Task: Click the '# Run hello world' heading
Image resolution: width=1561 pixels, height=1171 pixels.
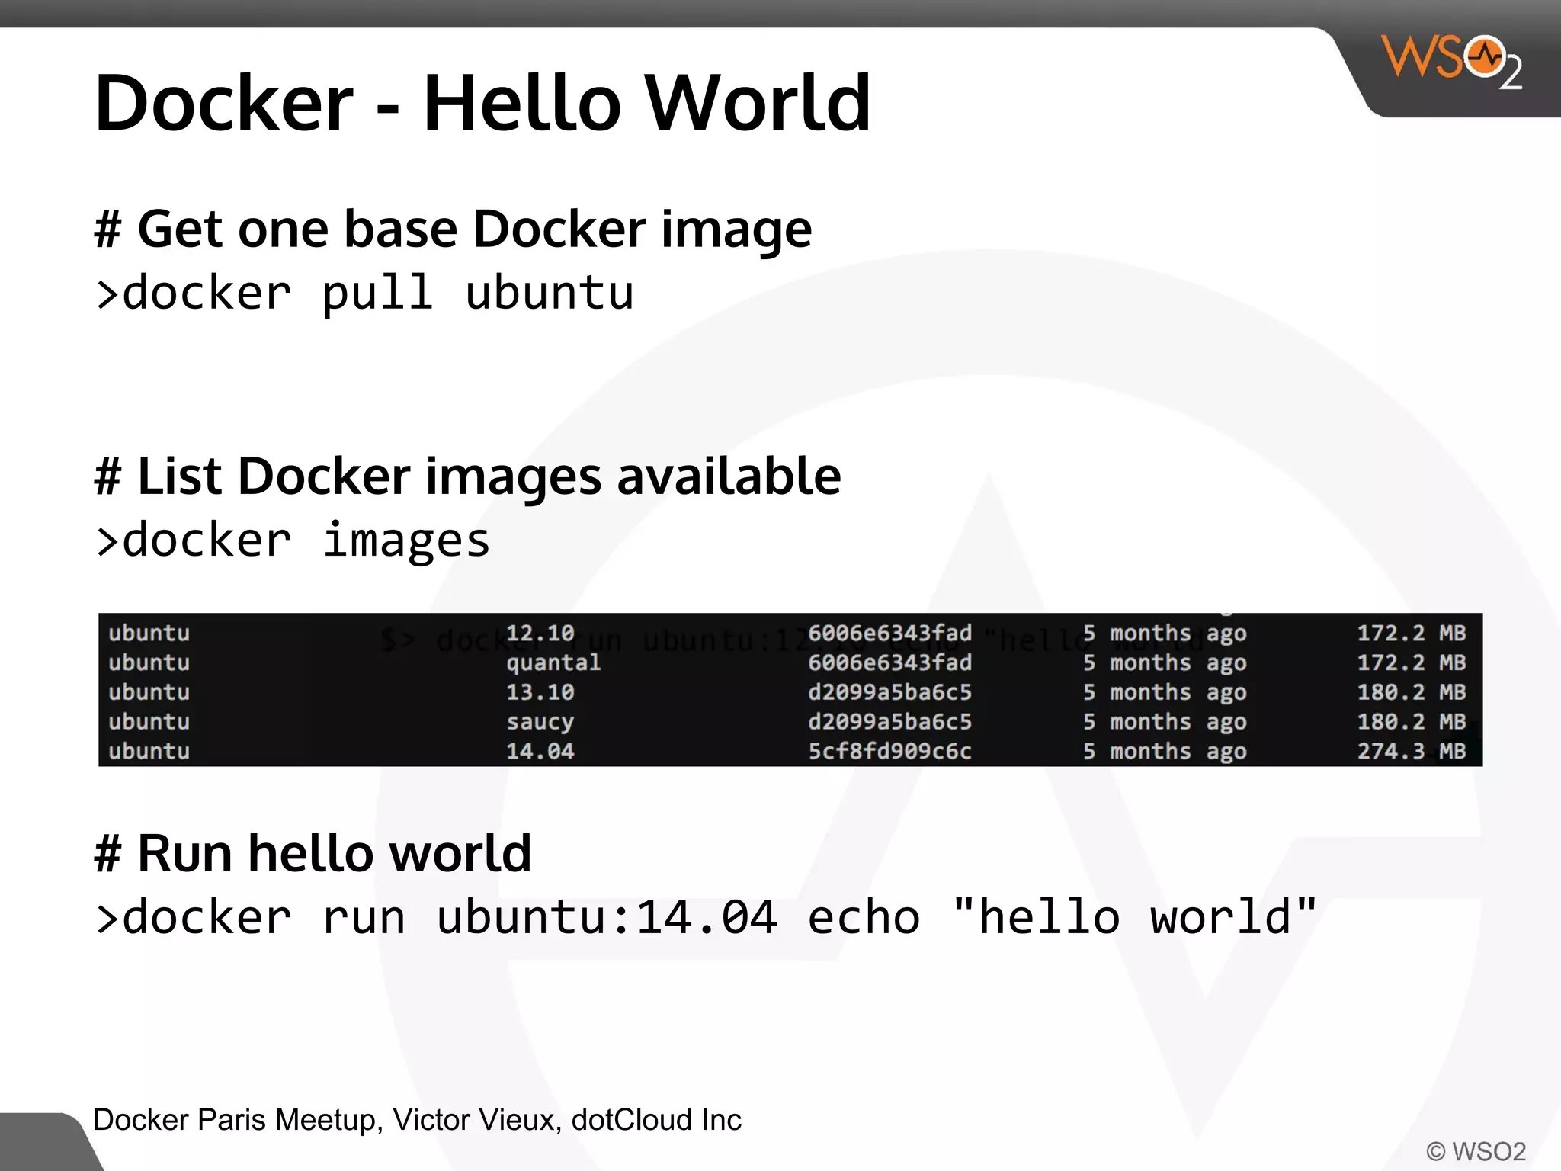Action: pos(313,853)
